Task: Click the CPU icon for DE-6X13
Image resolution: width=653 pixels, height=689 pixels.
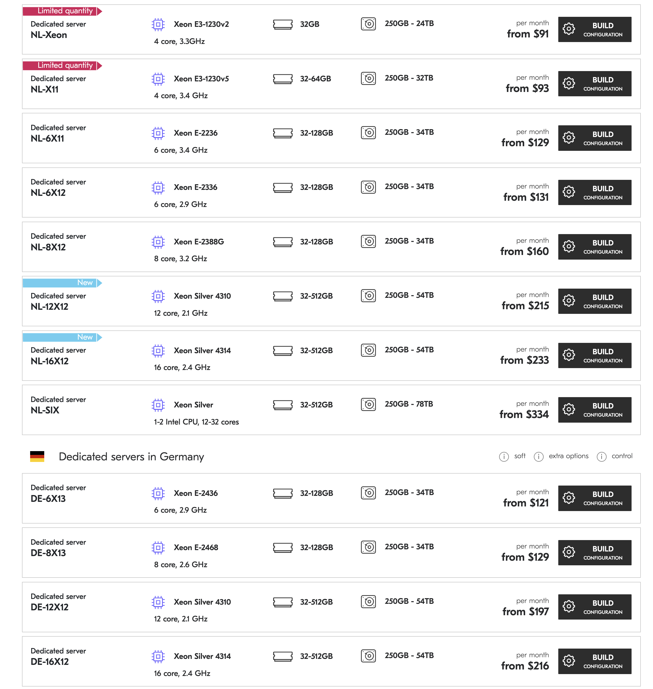Action: click(158, 493)
